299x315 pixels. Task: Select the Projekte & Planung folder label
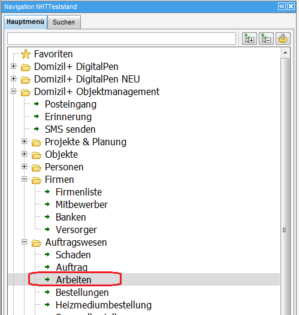[86, 142]
